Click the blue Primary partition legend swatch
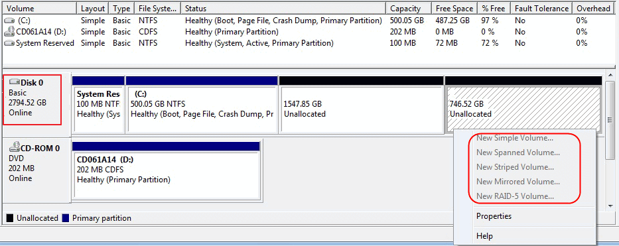The image size is (619, 246). pos(66,218)
